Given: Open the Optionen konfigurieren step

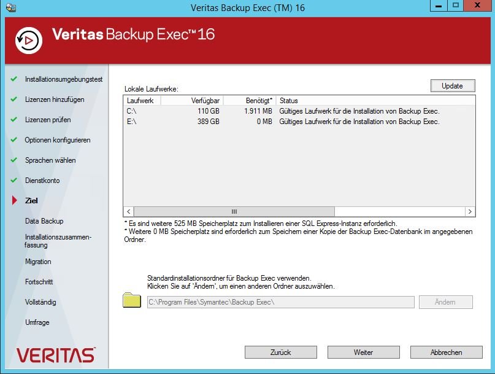Looking at the screenshot, I should [58, 140].
